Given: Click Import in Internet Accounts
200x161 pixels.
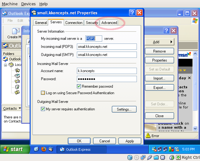Looking at the screenshot, I should (x=159, y=78).
